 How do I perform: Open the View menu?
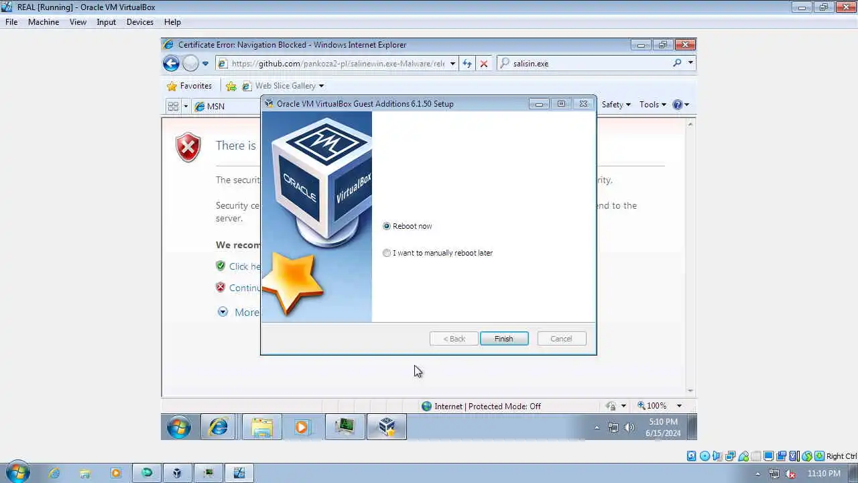[x=78, y=22]
